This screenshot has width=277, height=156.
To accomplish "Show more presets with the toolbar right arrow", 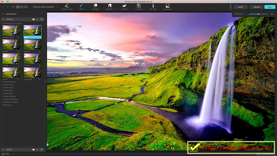I will (x=231, y=7).
